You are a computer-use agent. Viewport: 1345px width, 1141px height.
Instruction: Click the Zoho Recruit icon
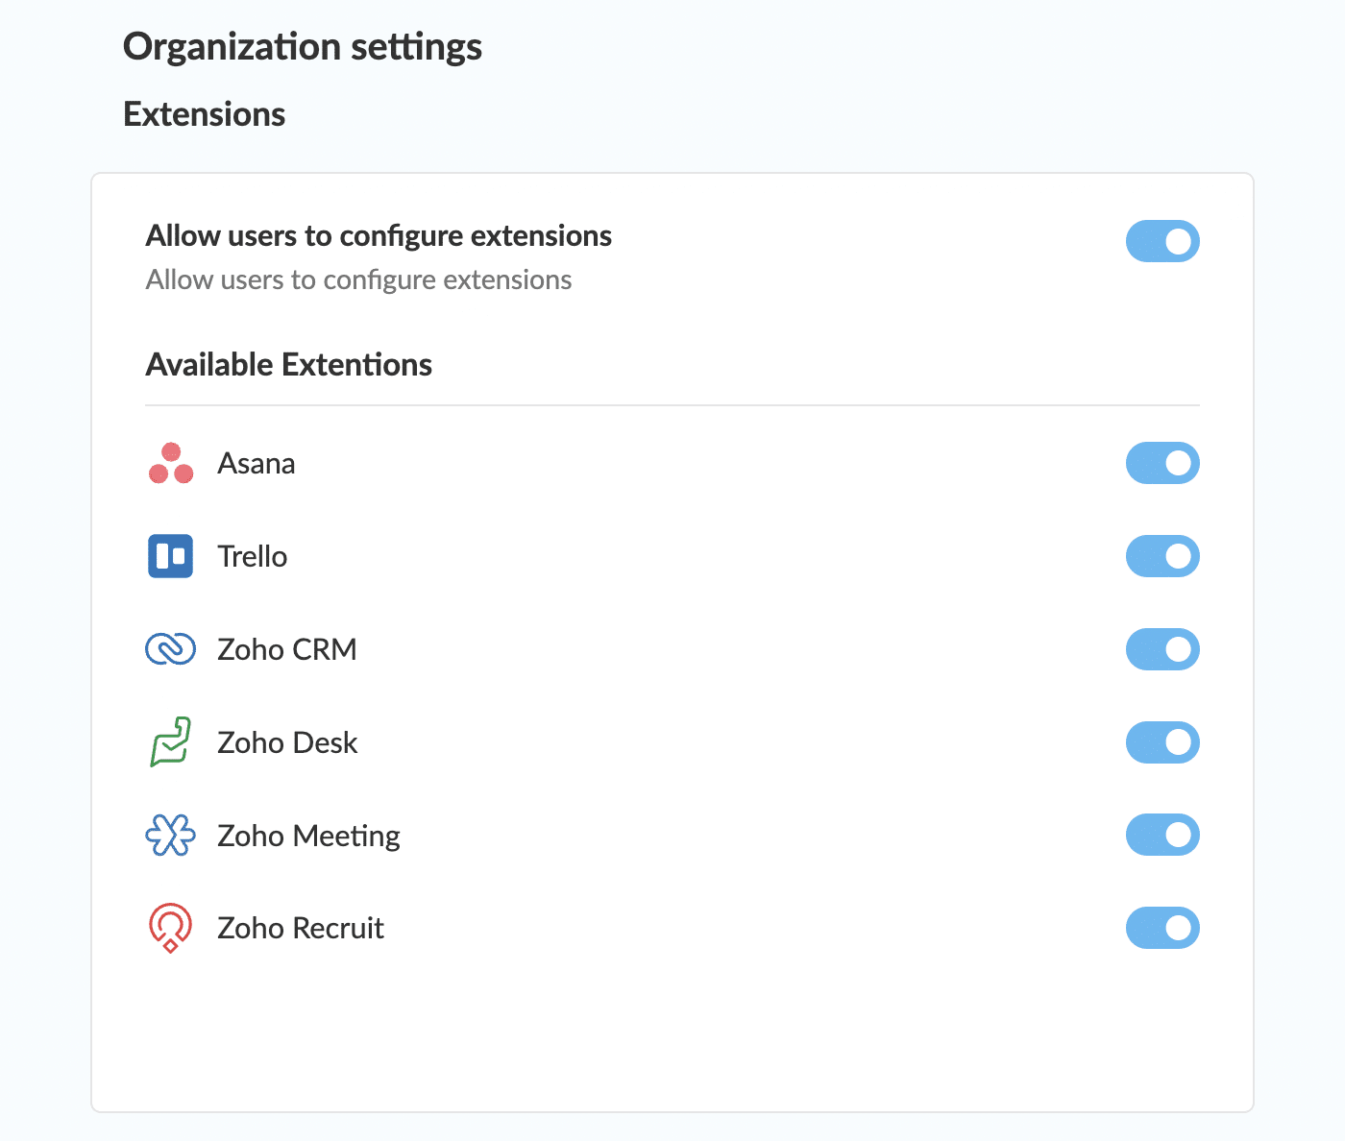click(x=170, y=928)
